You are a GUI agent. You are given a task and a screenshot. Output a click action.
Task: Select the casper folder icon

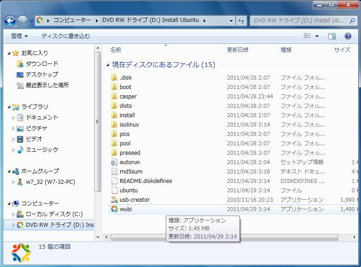point(114,96)
